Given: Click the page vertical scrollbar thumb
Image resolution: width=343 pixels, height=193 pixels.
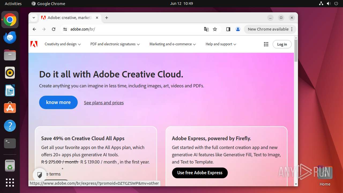Looking at the screenshot, I should (296, 51).
